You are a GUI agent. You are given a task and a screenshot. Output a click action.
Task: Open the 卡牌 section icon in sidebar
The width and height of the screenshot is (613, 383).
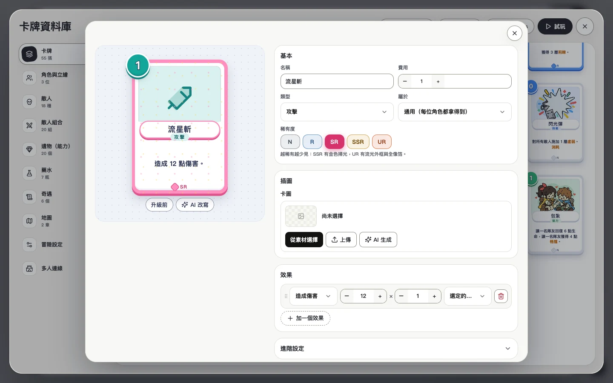click(x=29, y=54)
